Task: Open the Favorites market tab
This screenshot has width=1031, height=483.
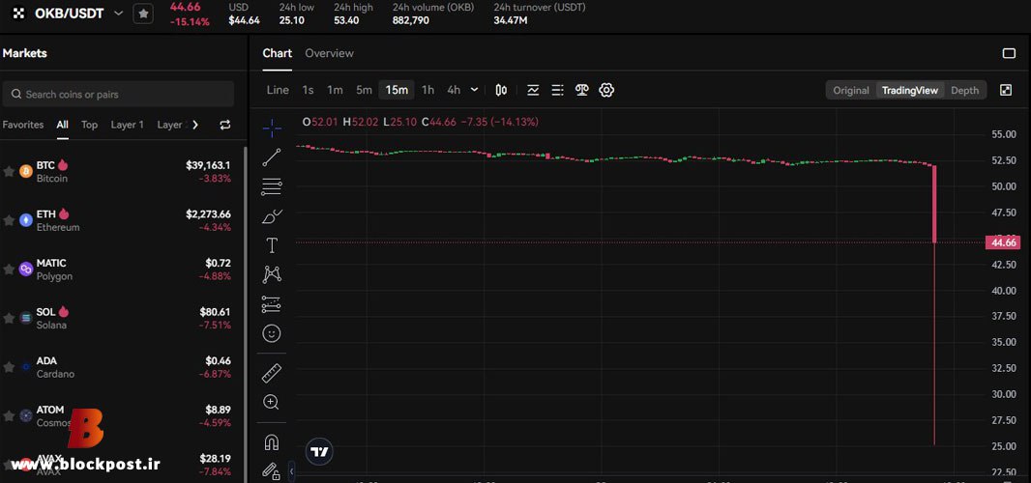Action: [23, 125]
